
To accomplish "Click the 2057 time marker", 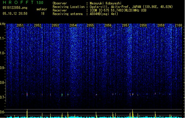I will coord(126,25).
